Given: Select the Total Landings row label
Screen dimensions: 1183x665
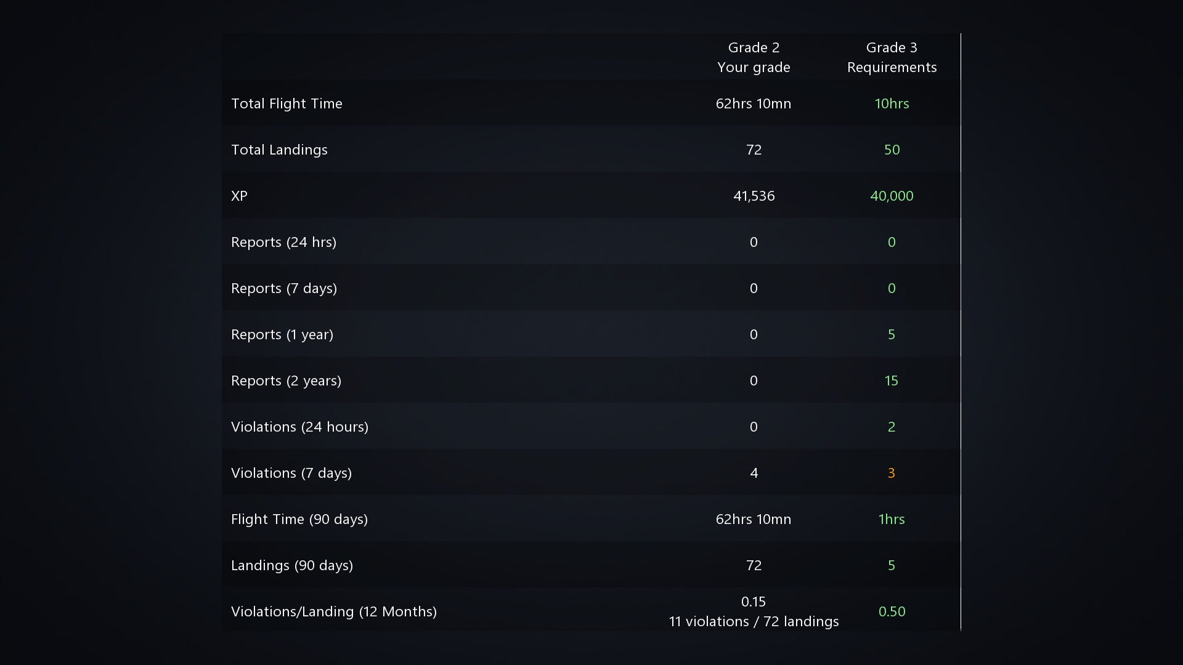Looking at the screenshot, I should (x=279, y=150).
